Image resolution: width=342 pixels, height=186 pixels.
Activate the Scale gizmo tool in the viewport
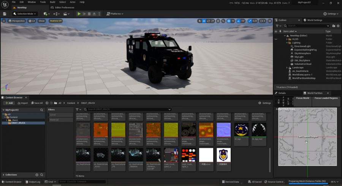(x=213, y=21)
